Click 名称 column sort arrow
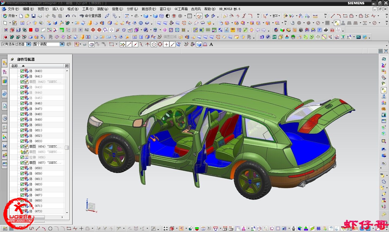 point(23,66)
